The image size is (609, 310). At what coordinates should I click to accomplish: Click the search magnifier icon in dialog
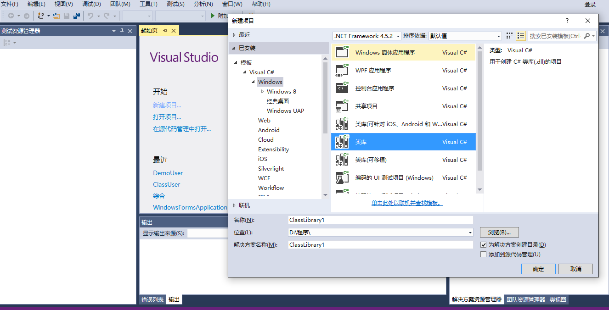click(x=586, y=36)
